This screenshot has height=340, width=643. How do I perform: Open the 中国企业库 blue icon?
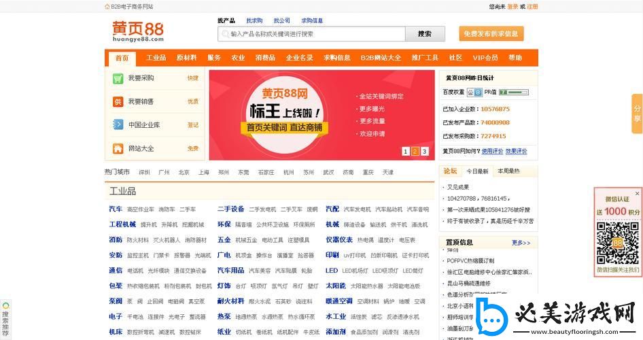pos(118,125)
